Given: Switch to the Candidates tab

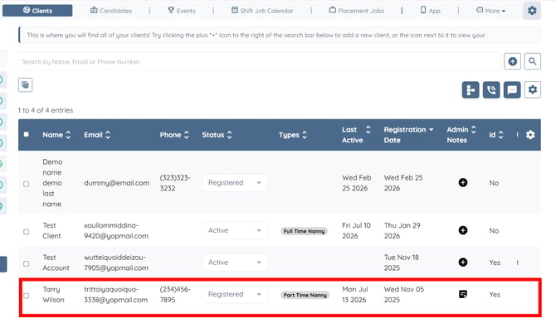Looking at the screenshot, I should click(x=111, y=11).
